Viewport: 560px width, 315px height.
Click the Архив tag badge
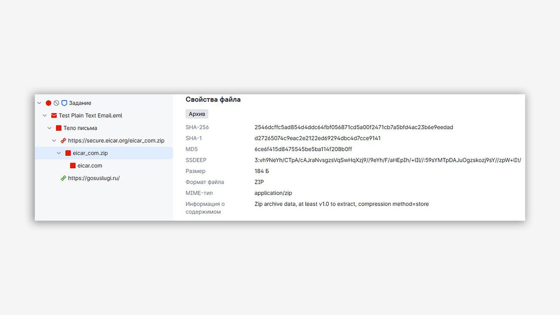click(x=197, y=114)
